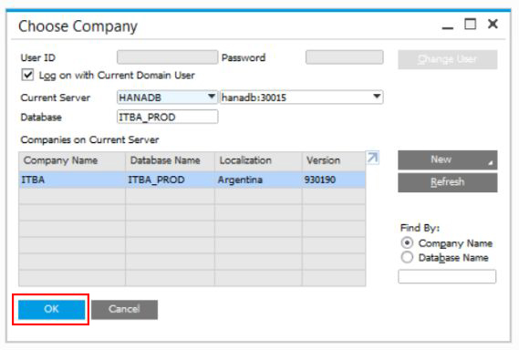519x350 pixels.
Task: Open the New button's corner dropdown arrow
Action: (x=491, y=163)
